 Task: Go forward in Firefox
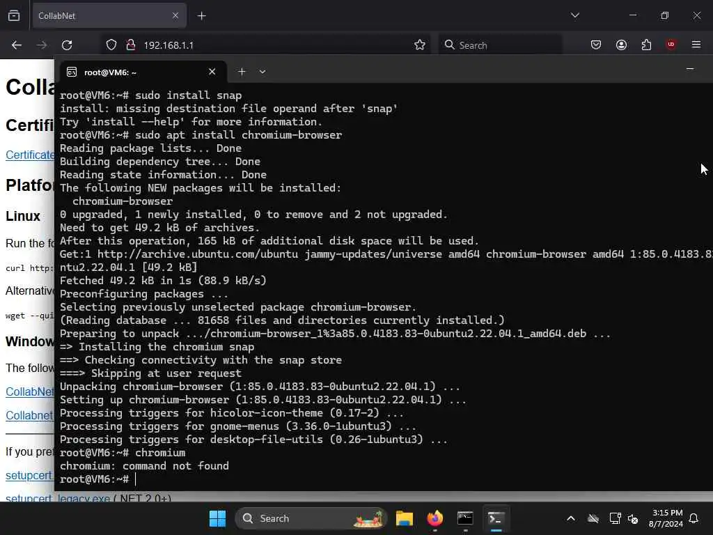(x=42, y=45)
